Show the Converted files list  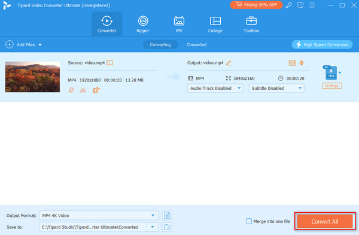(196, 44)
